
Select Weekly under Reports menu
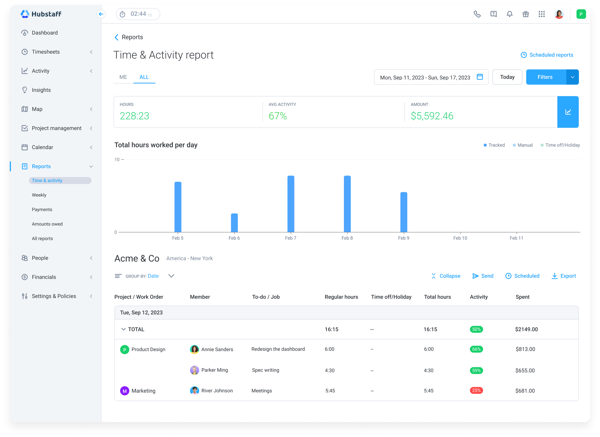click(39, 195)
